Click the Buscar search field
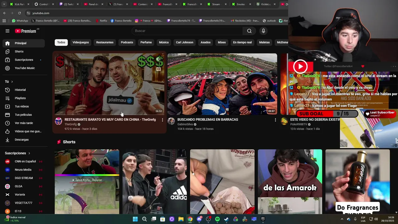Screen dimensions: 398x224 (x=187, y=31)
